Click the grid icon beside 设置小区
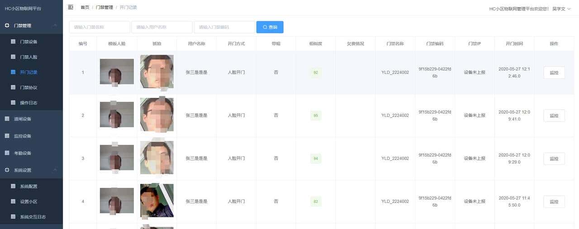The height and width of the screenshot is (229, 579). 13,201
